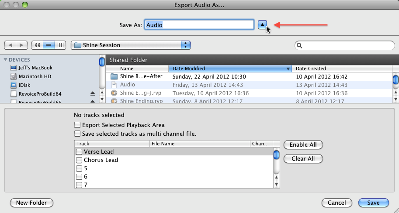The height and width of the screenshot is (213, 399).
Task: Click the forward navigation arrow
Action: 22,45
